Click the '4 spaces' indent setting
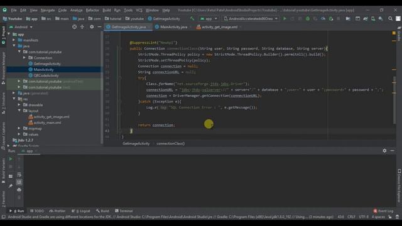The image size is (402, 226). point(378,217)
